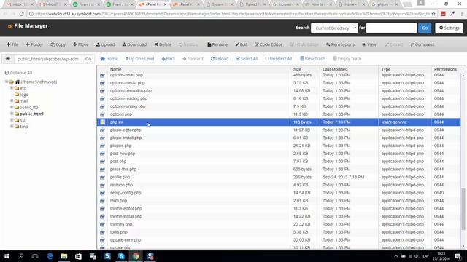The height and width of the screenshot is (262, 467).
Task: Open Edit for the selected file
Action: pyautogui.click(x=242, y=44)
